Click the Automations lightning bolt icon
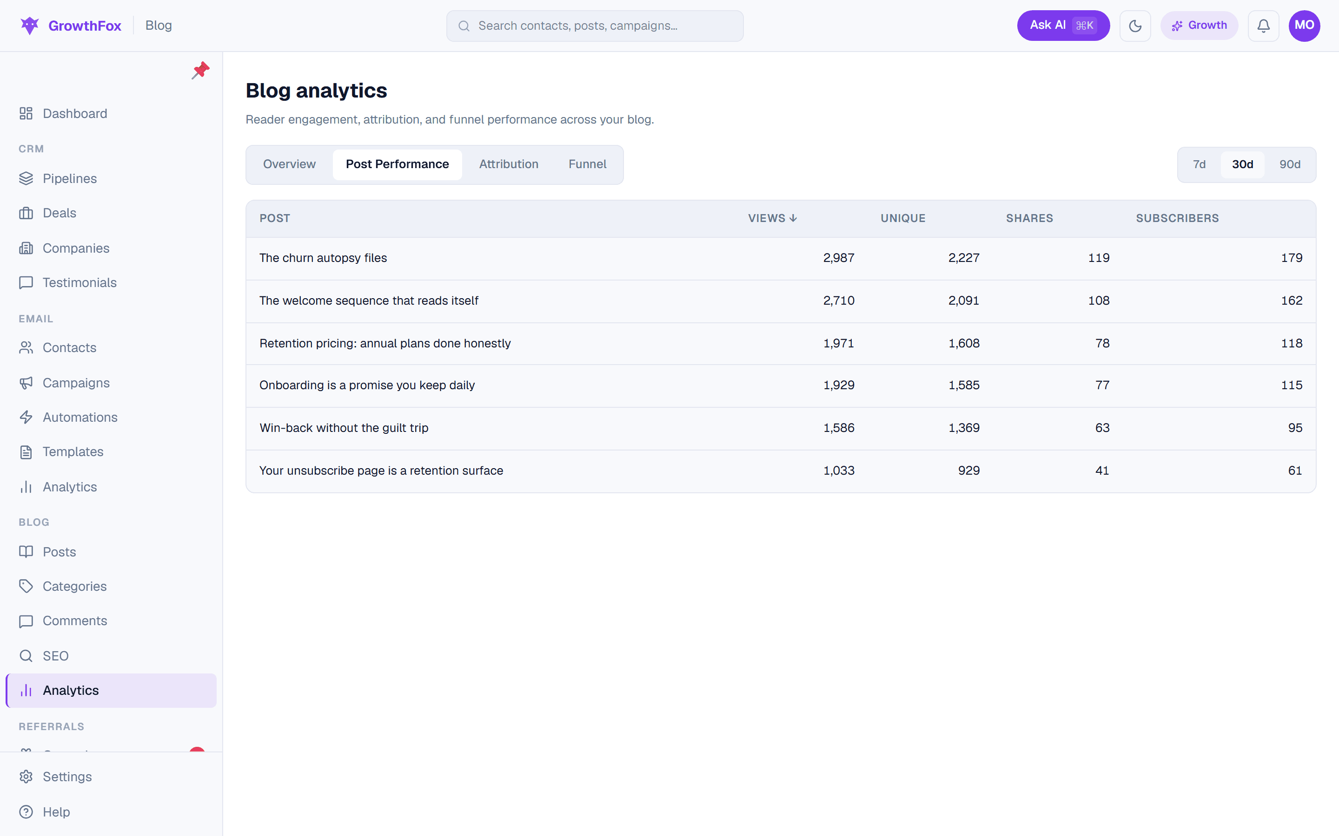The image size is (1339, 836). [x=26, y=418]
